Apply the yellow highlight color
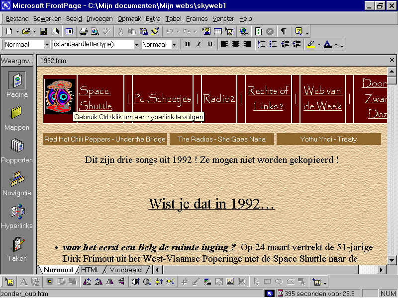 311,44
